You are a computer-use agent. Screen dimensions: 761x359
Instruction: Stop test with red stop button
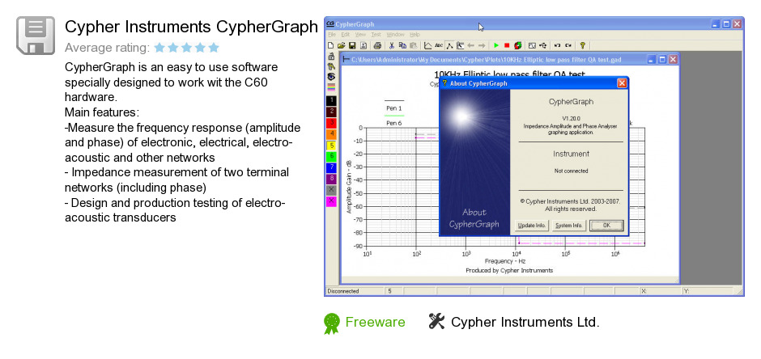pos(507,45)
